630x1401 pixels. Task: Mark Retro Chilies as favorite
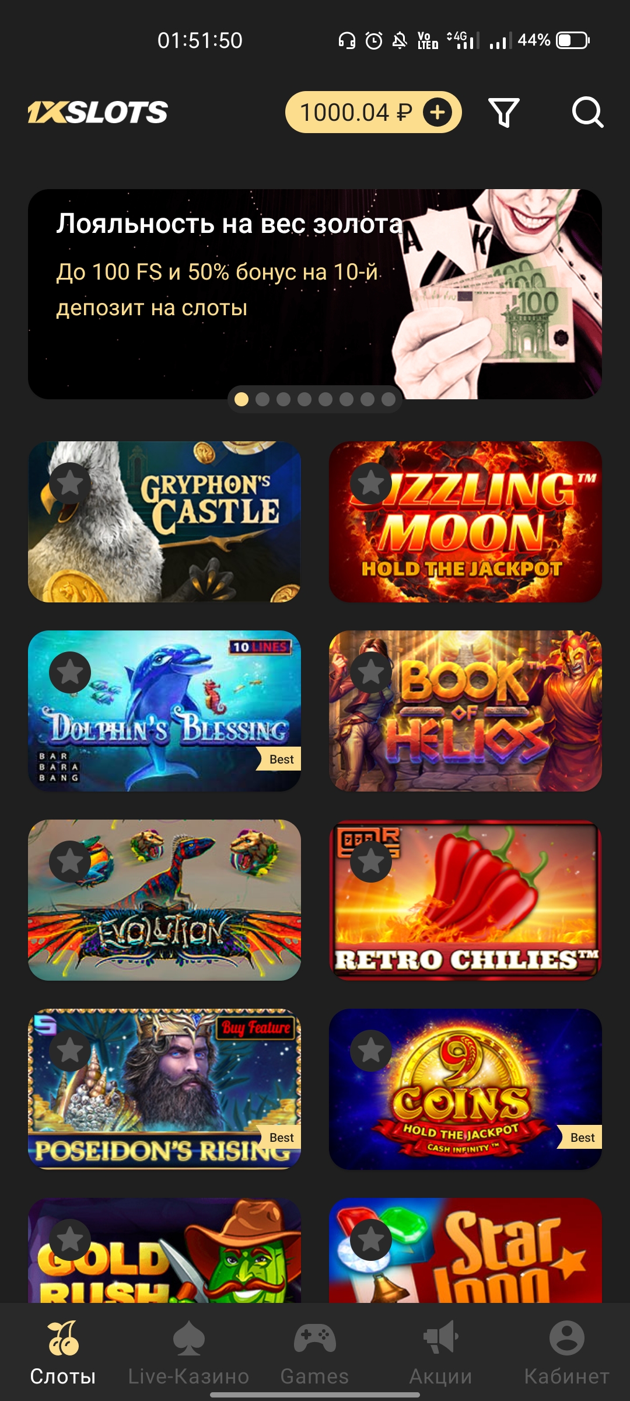(x=371, y=862)
